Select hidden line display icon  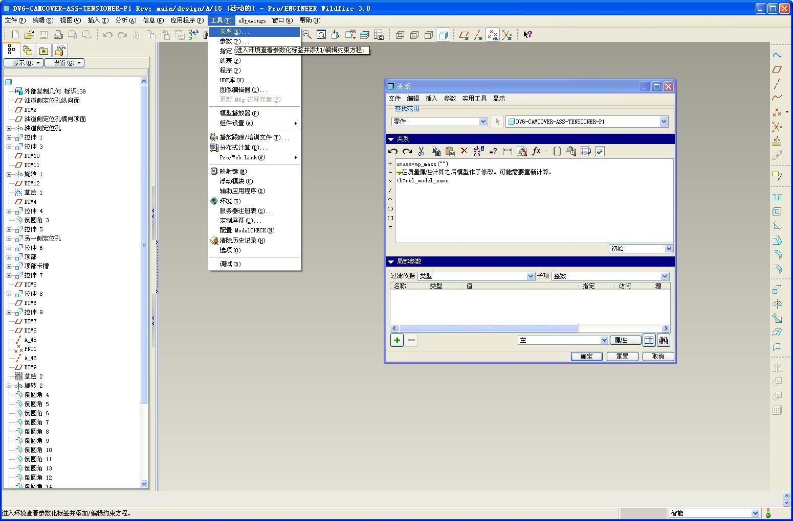(414, 35)
